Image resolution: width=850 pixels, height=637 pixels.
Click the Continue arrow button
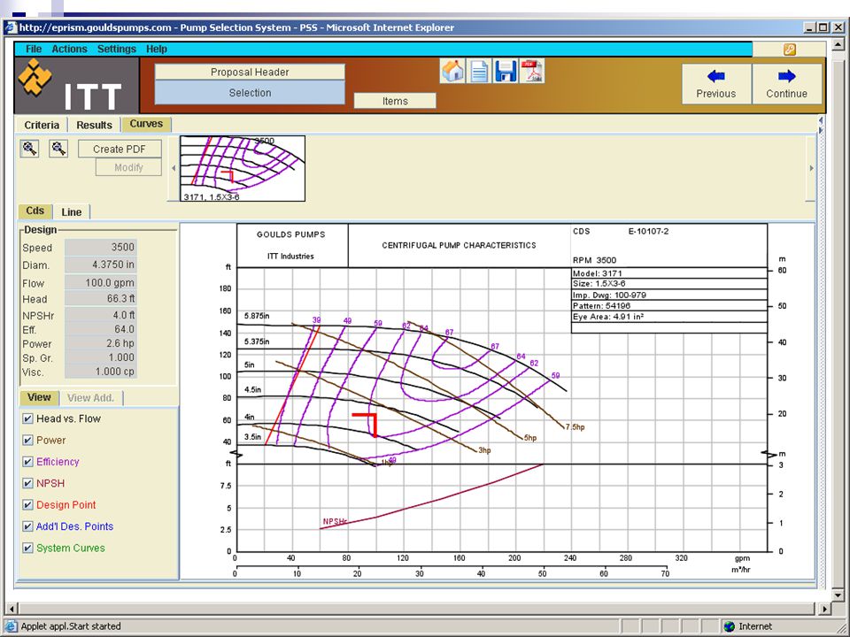coord(786,84)
